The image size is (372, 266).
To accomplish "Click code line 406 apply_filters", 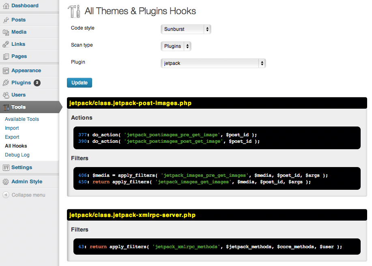I will pos(203,176).
